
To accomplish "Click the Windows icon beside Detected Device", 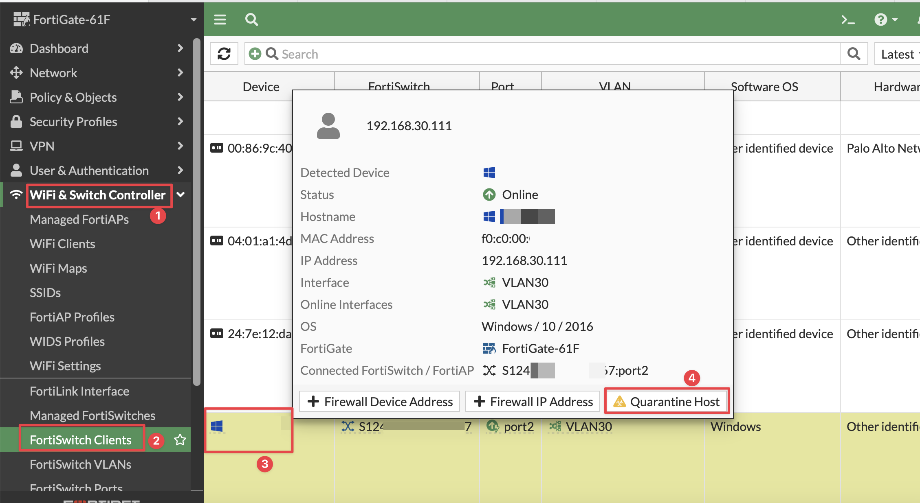I will point(489,173).
